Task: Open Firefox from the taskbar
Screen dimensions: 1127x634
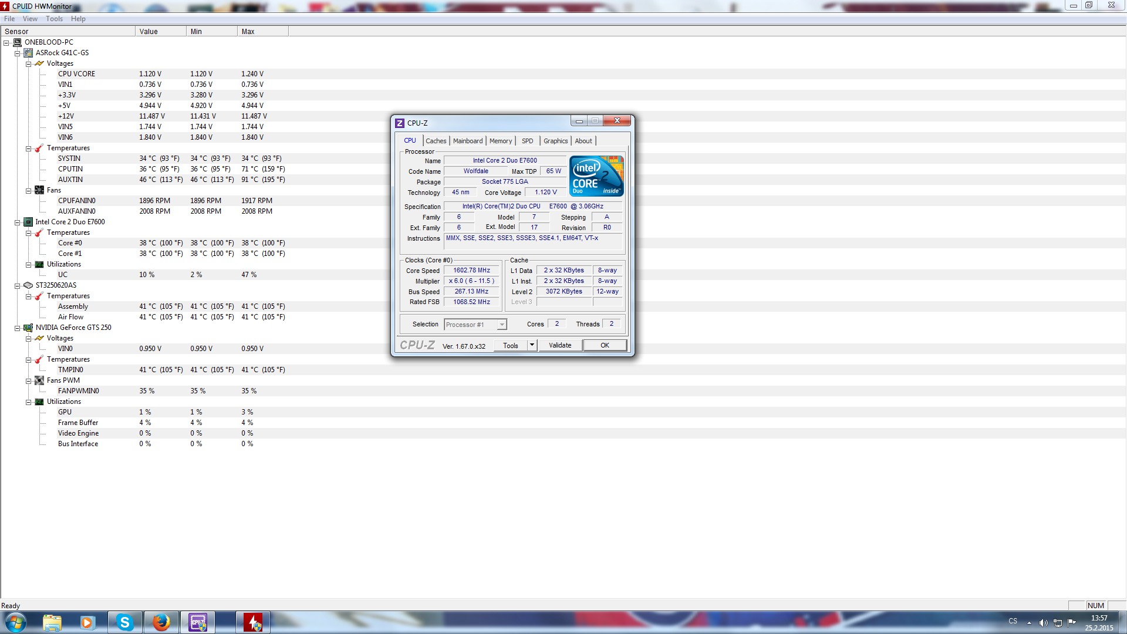Action: pyautogui.click(x=161, y=622)
